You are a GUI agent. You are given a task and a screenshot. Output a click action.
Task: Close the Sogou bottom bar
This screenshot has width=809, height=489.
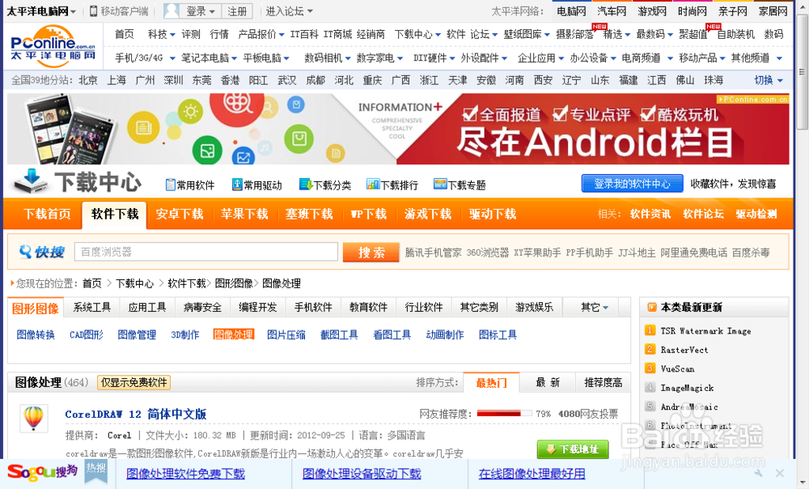point(780,473)
